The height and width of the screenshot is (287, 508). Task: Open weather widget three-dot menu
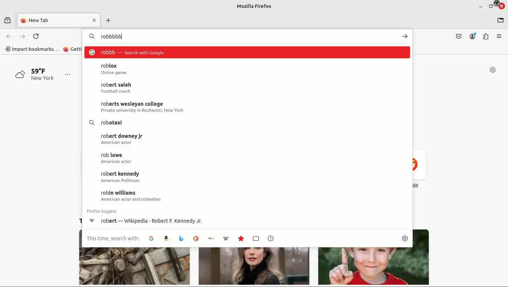(x=68, y=74)
